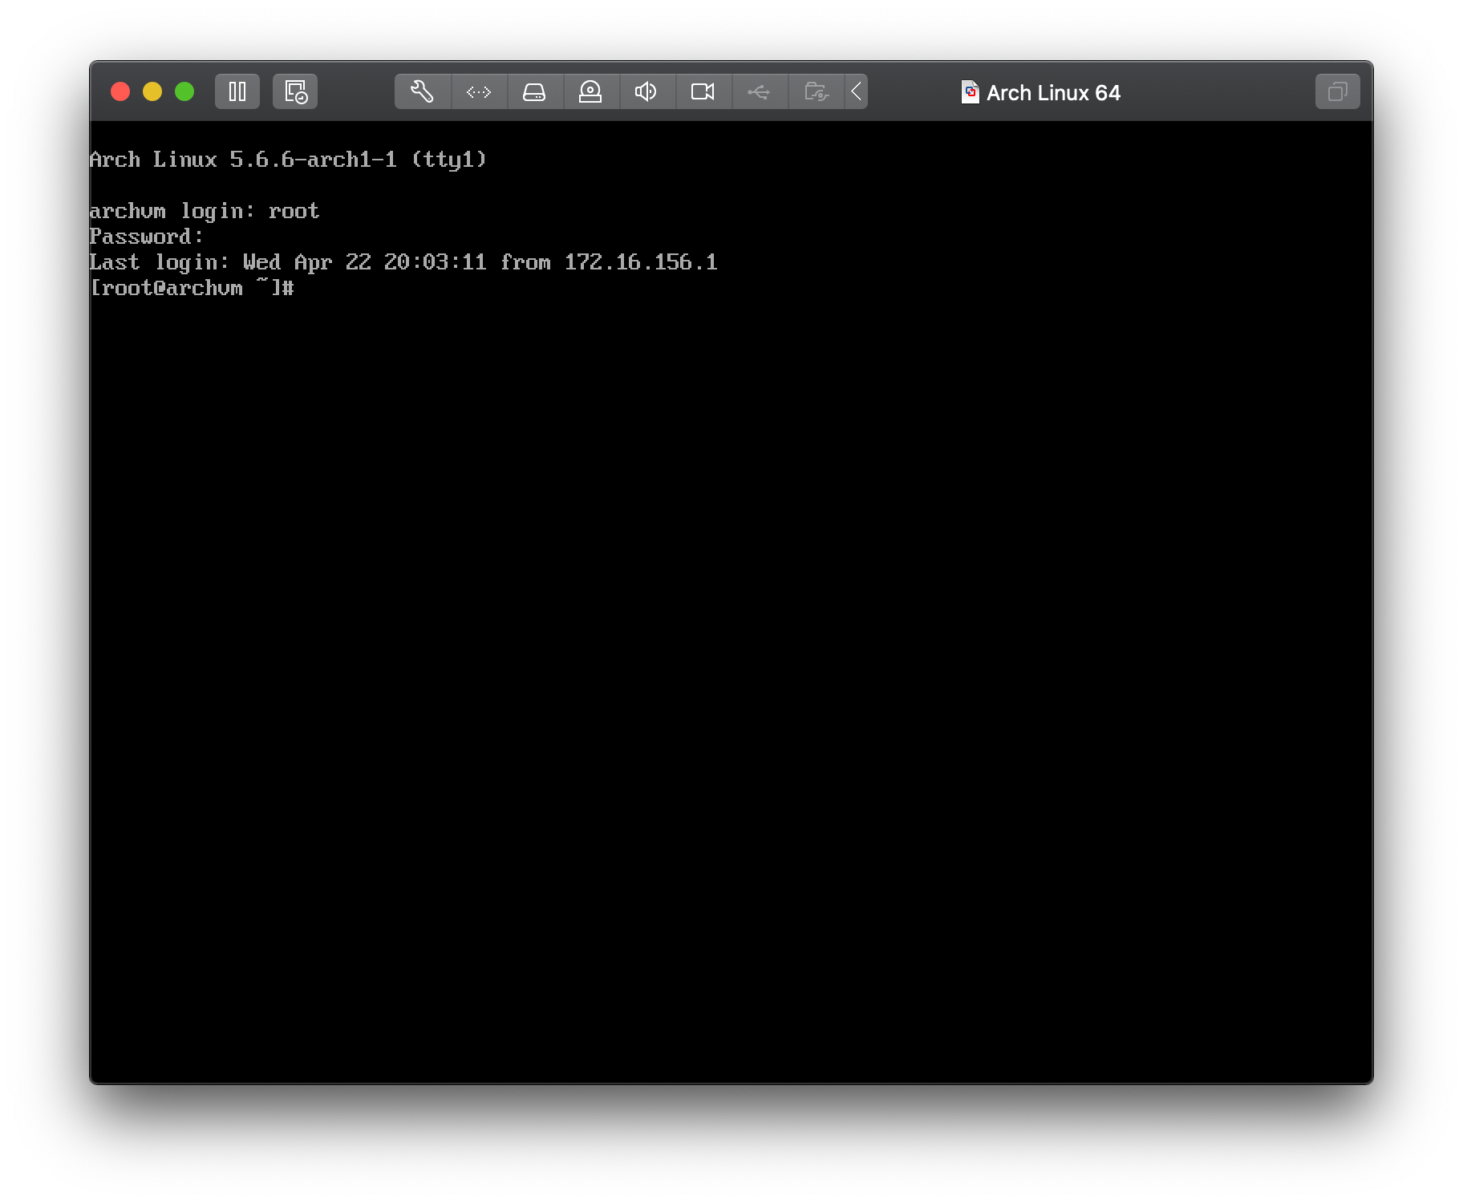Enter full screen with green button
This screenshot has height=1203, width=1463.
click(x=184, y=91)
